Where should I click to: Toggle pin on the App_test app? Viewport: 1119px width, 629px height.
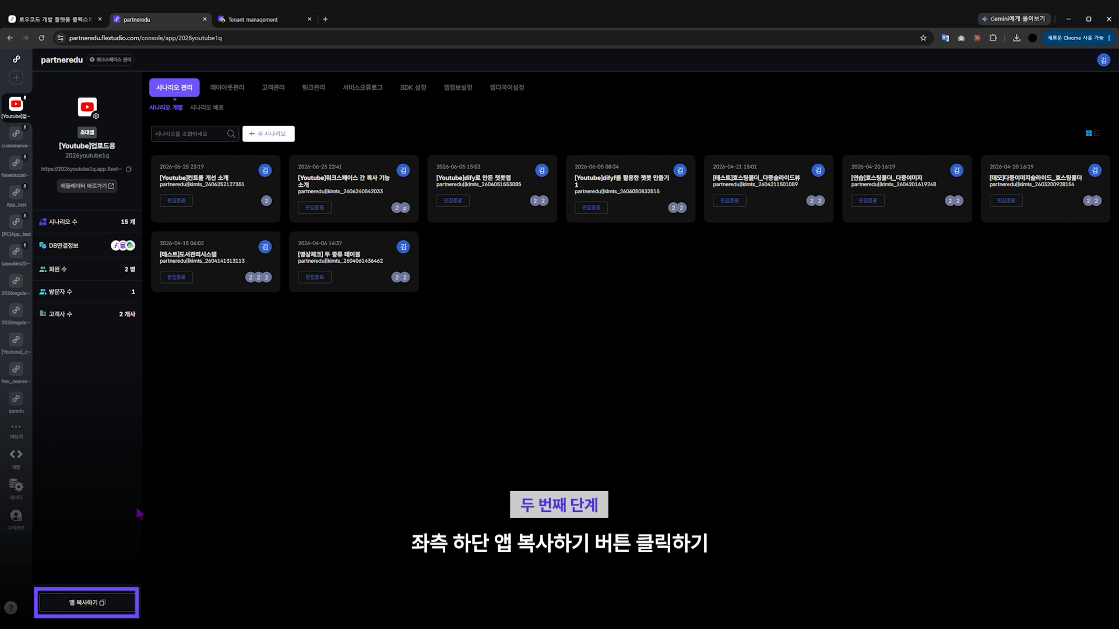pyautogui.click(x=24, y=186)
